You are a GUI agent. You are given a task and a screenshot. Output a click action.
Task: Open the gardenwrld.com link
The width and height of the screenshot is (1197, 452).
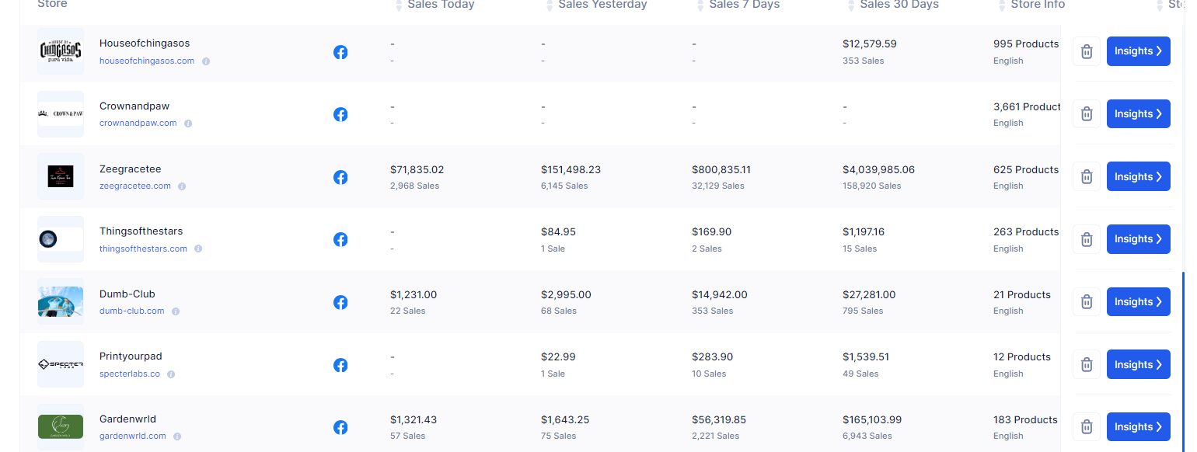[133, 436]
